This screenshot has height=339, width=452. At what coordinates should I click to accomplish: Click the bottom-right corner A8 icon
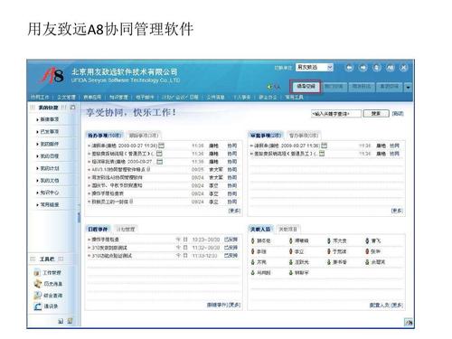(x=409, y=322)
